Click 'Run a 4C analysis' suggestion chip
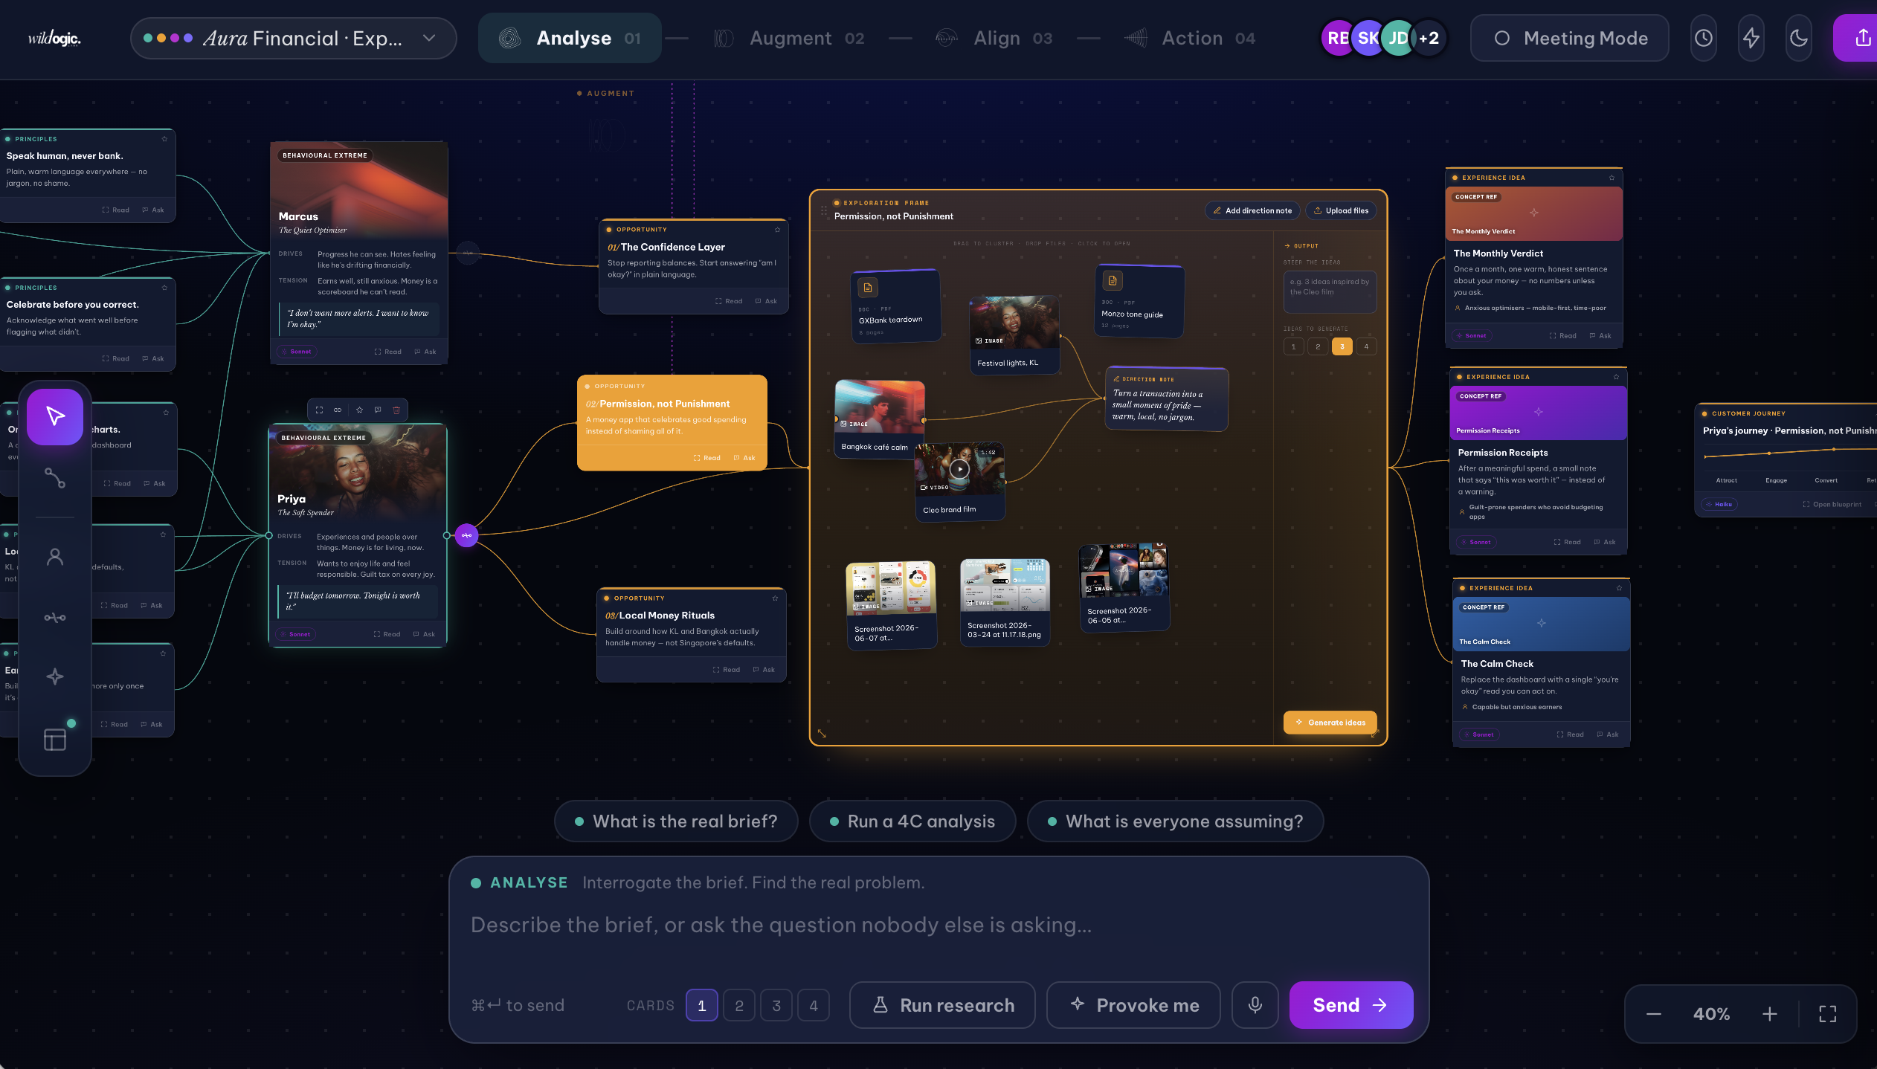Screen dimensions: 1877x1069 pos(912,821)
